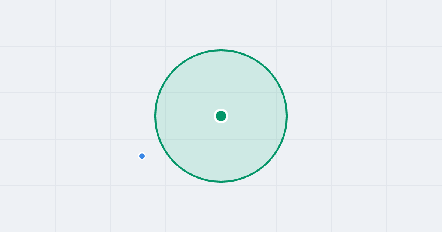This screenshot has height=232, width=442.
Task: Click the leftmost edge of the green circle
Action: click(x=155, y=116)
